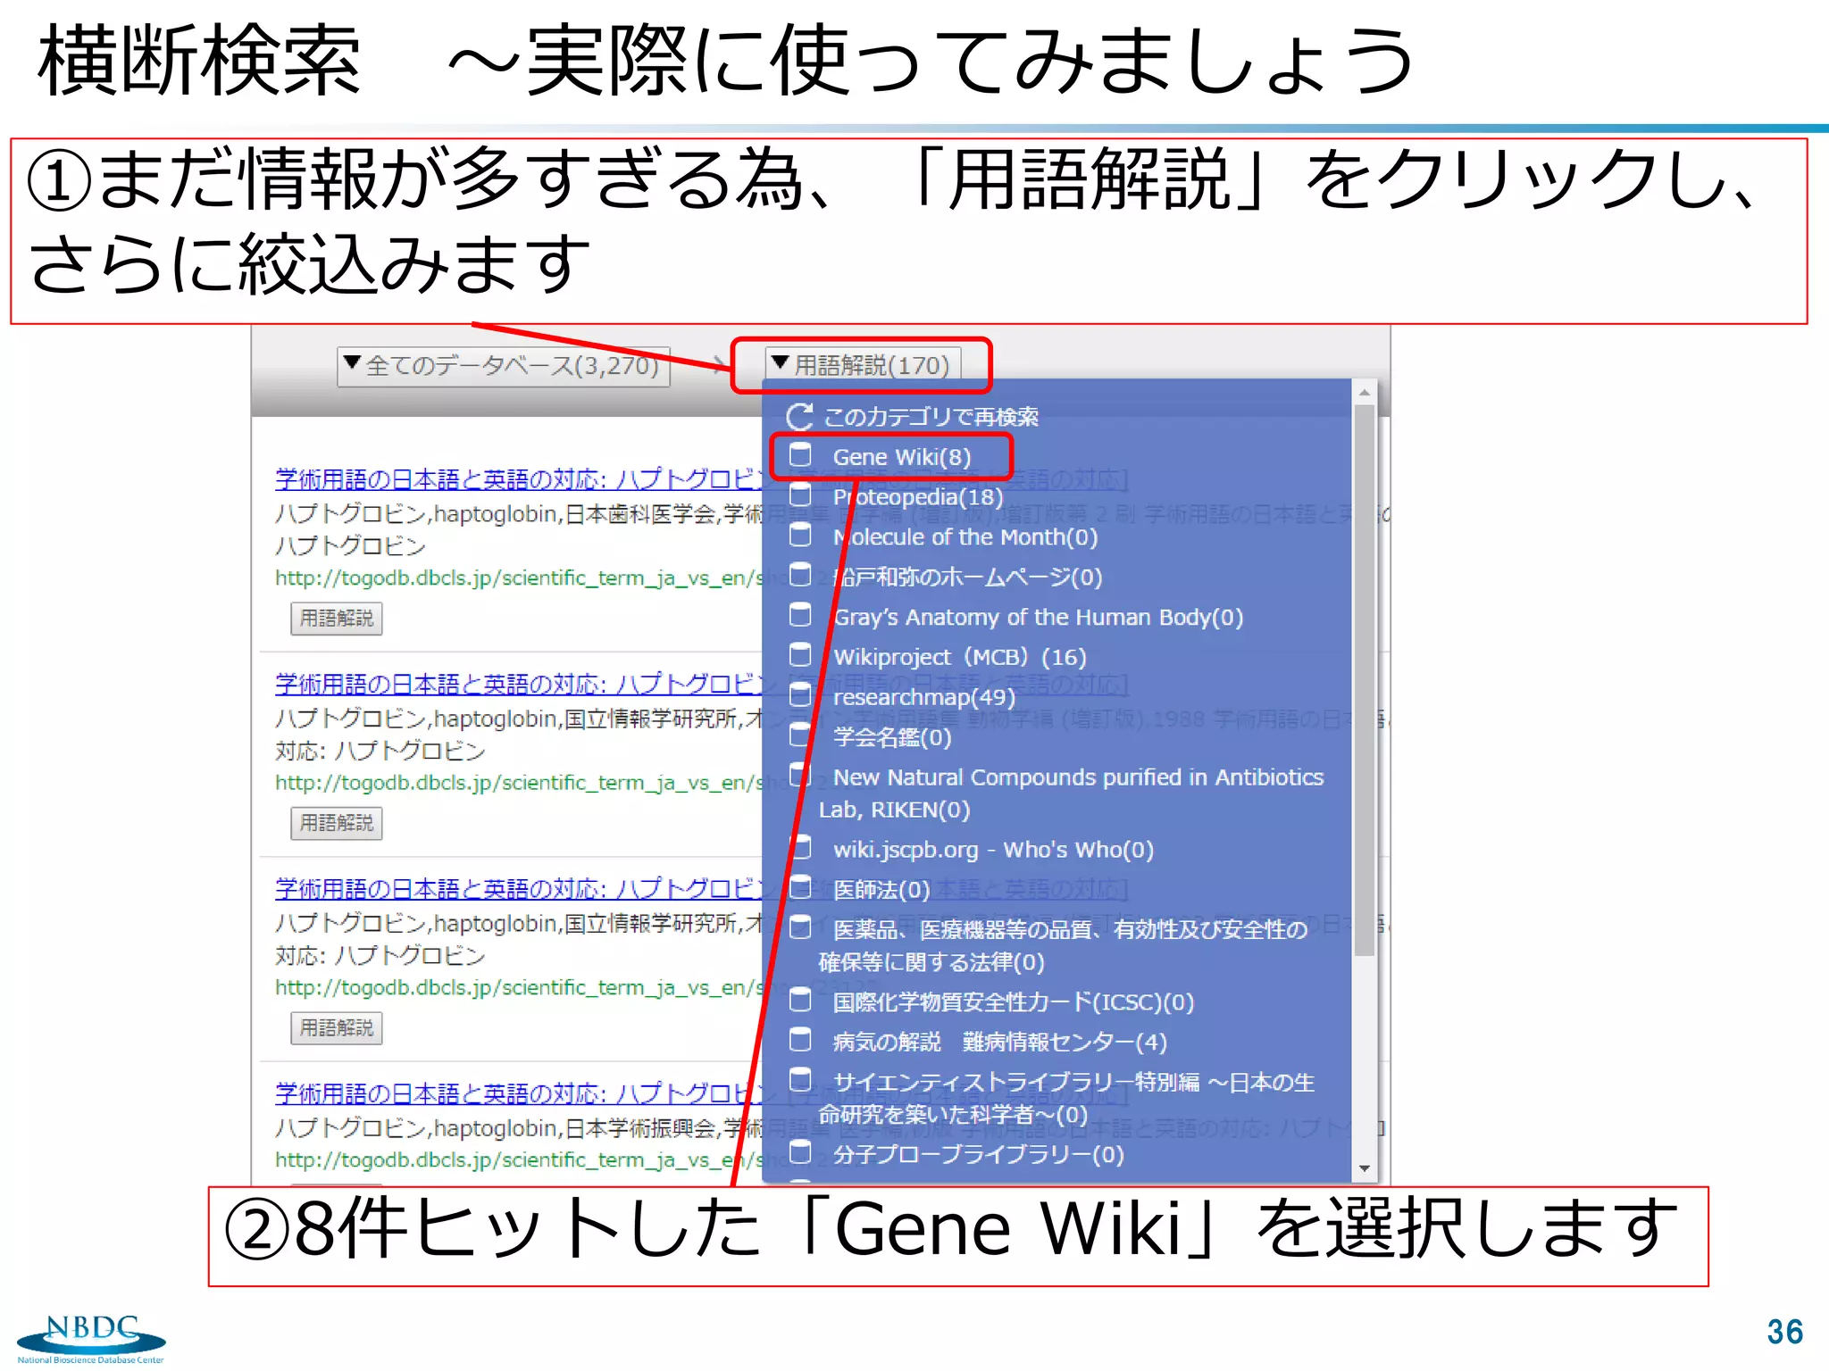Click the database icon next to Proteopedia(18)
The width and height of the screenshot is (1829, 1371).
tap(800, 494)
